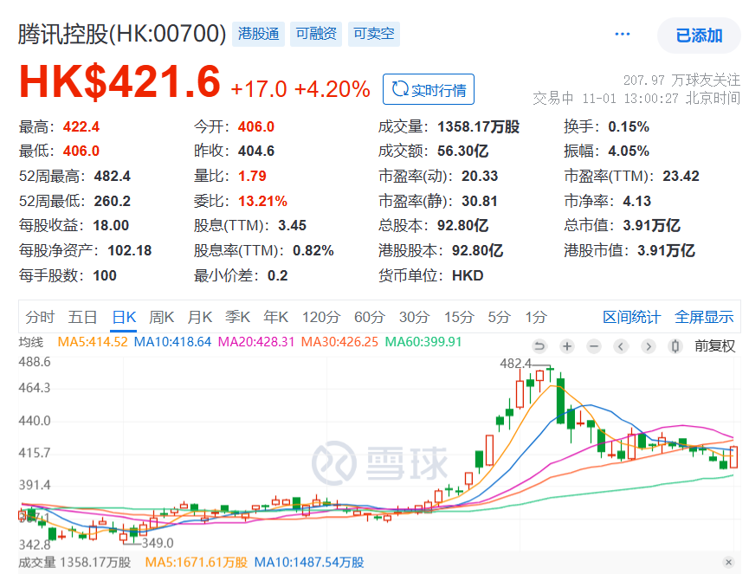Click the chart reset undo arrow icon

539,345
